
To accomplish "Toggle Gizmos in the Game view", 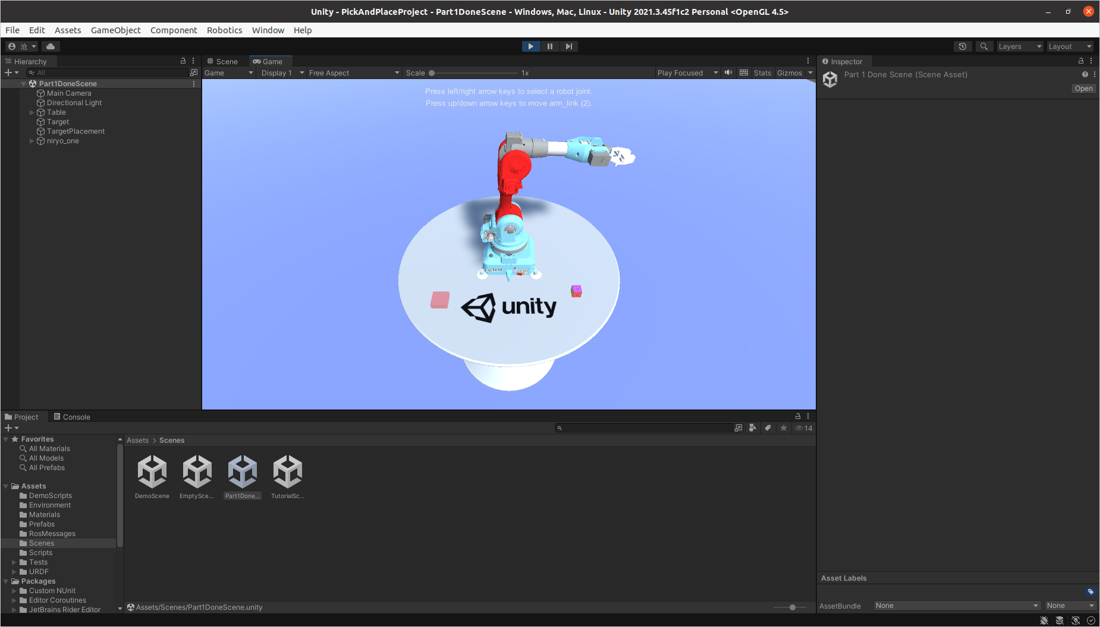I will (790, 73).
